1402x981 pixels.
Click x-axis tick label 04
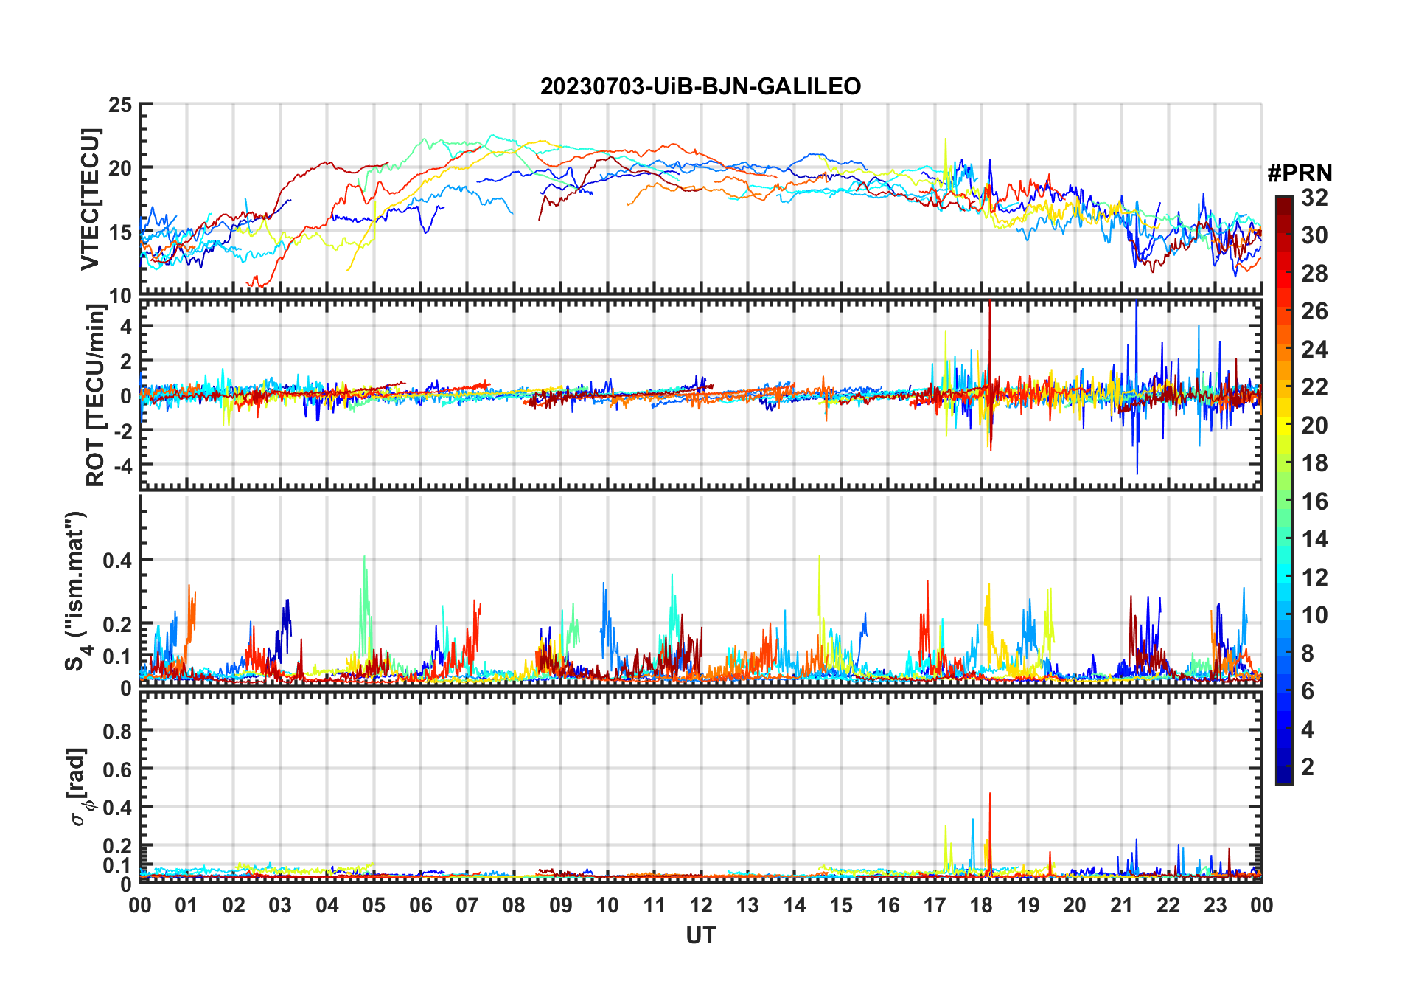pyautogui.click(x=327, y=905)
